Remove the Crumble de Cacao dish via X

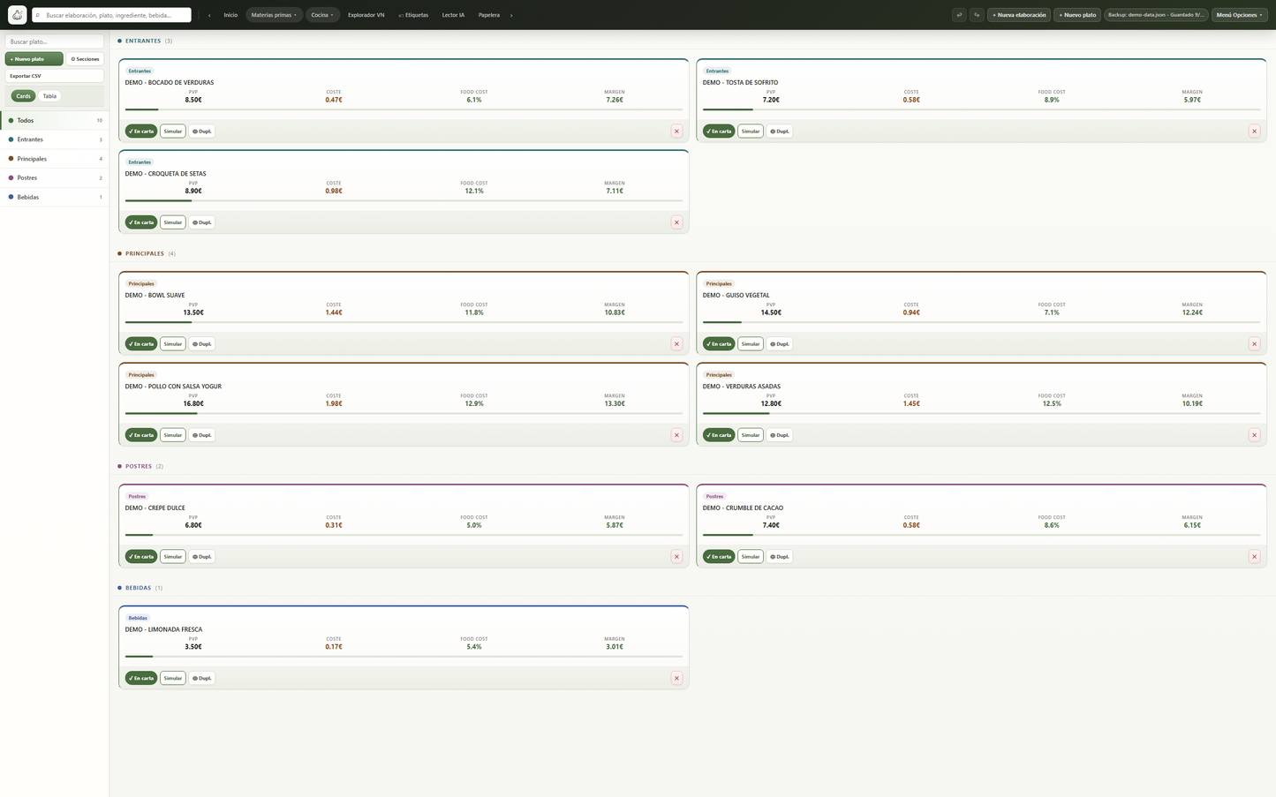pos(1254,557)
